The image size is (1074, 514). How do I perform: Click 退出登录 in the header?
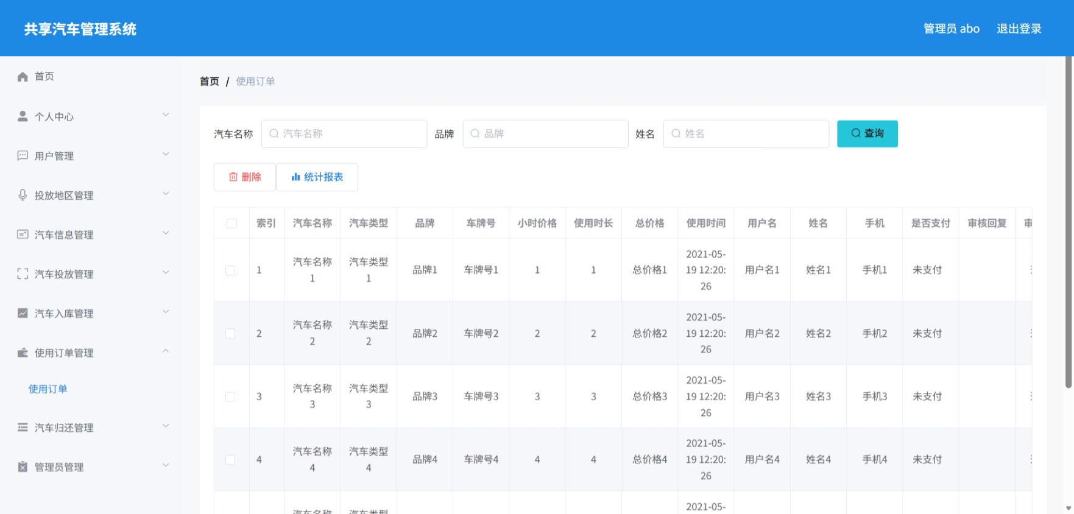coord(1019,29)
